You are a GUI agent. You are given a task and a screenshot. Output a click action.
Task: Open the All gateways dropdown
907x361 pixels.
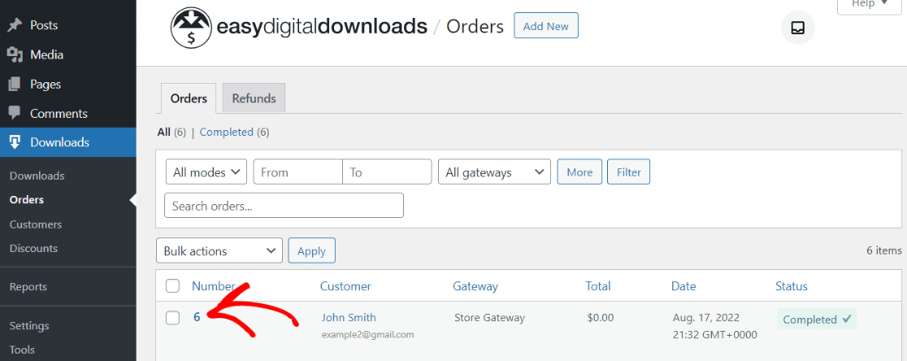pyautogui.click(x=494, y=172)
